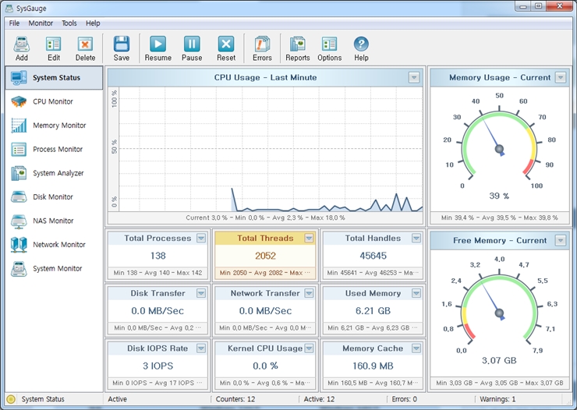577x410 pixels.
Task: Reset counters with the Reset icon
Action: [226, 44]
